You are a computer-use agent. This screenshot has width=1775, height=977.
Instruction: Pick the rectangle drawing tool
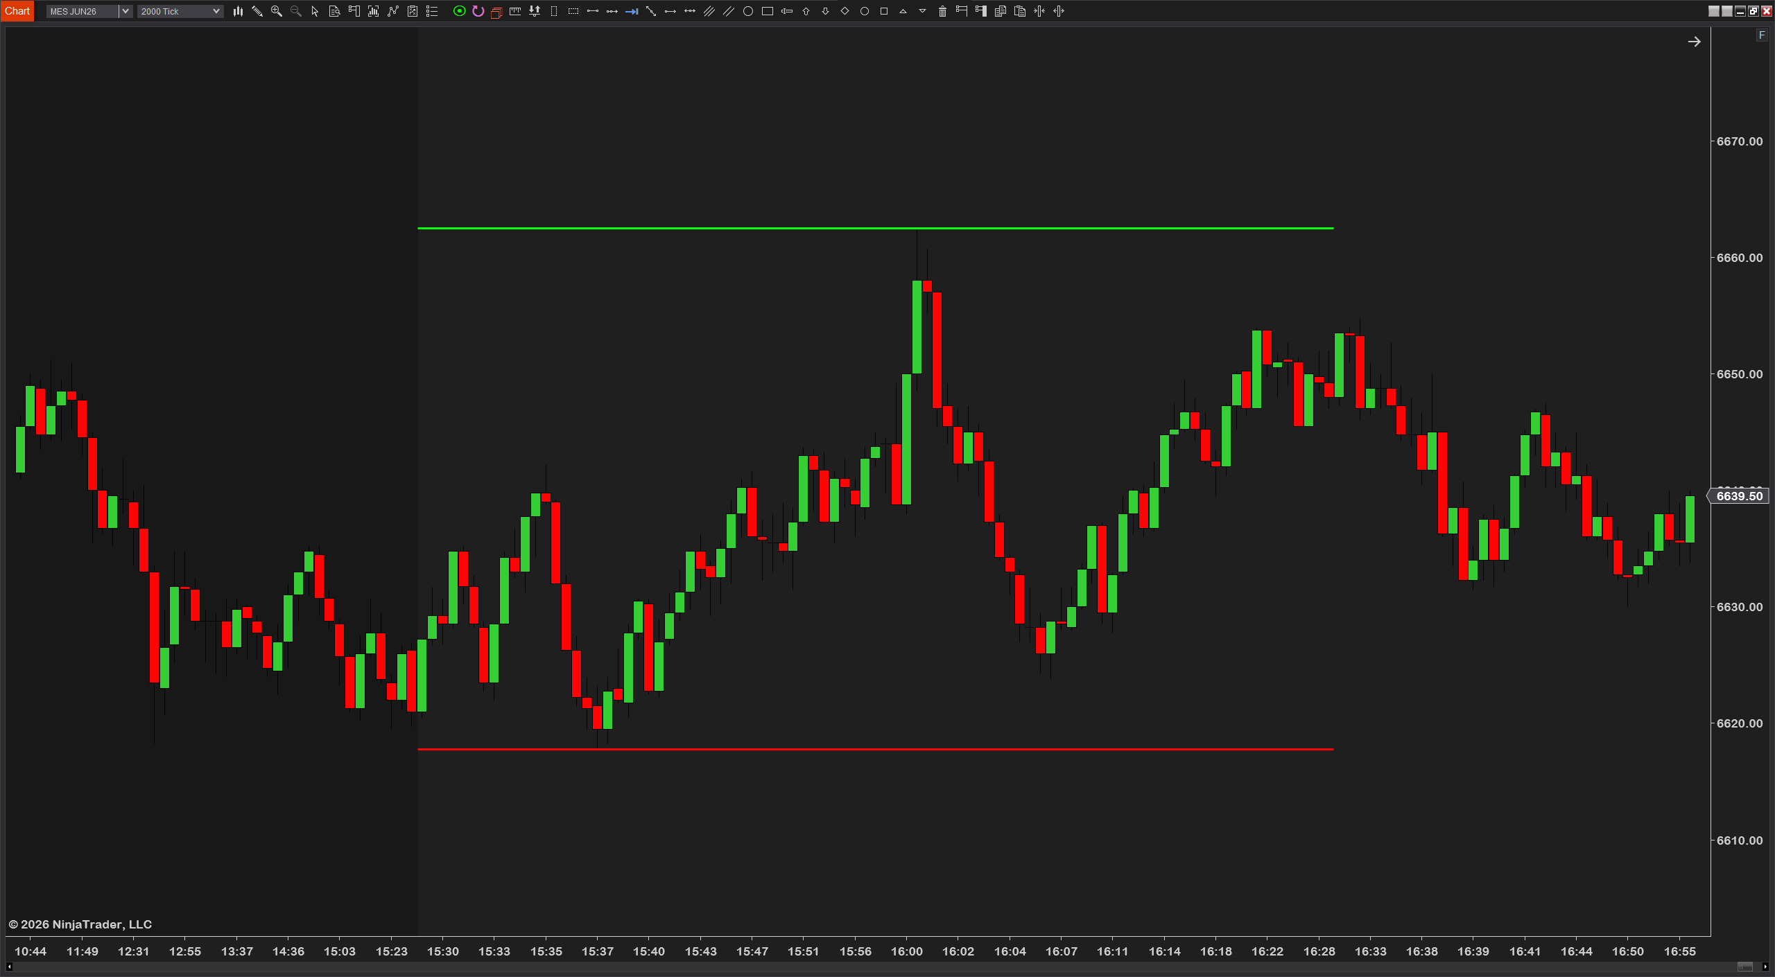[768, 11]
